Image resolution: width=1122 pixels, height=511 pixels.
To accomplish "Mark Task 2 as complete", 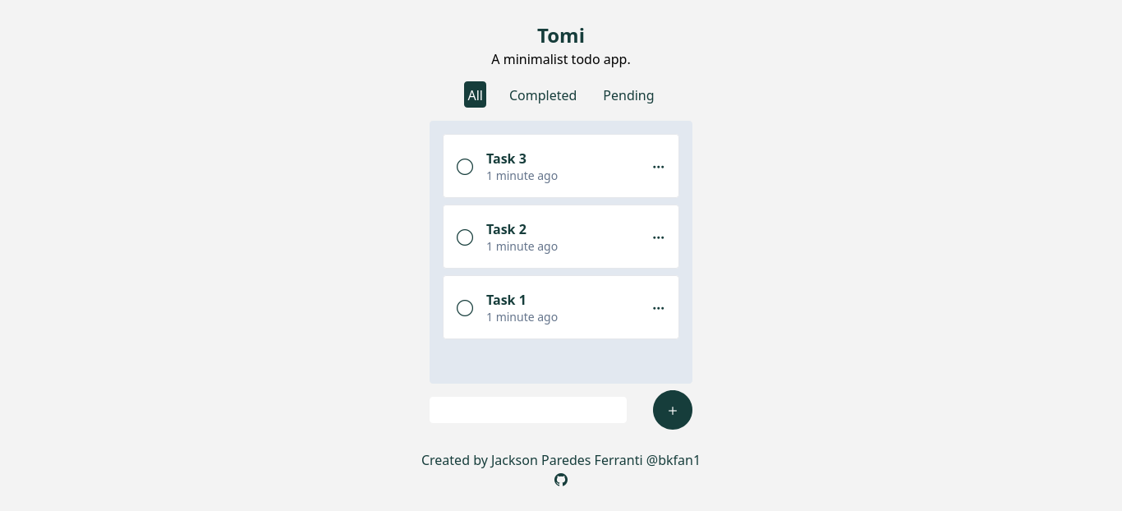I will (465, 237).
